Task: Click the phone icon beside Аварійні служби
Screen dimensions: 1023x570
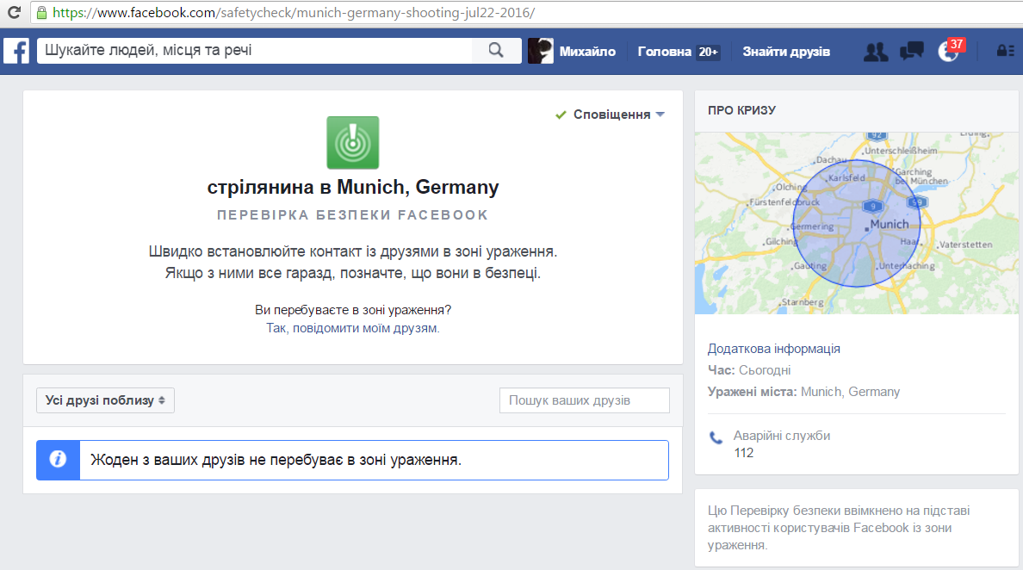Action: (x=716, y=437)
